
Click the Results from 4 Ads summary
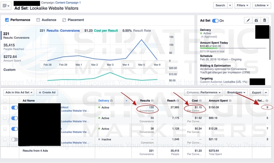point(35,151)
